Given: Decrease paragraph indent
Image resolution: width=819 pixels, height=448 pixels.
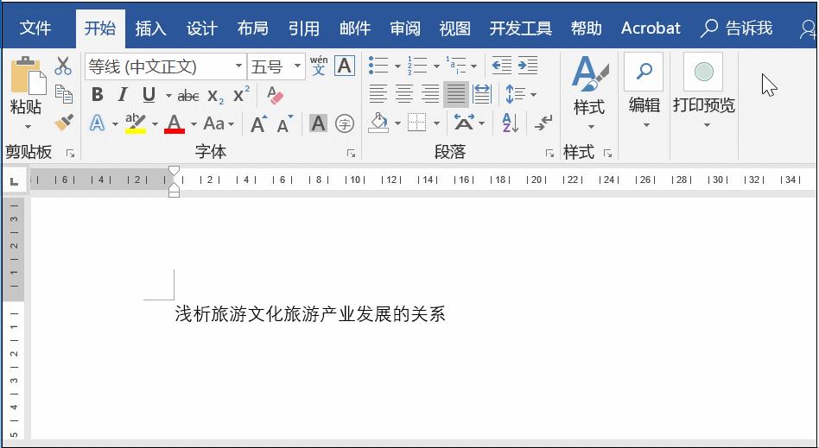Looking at the screenshot, I should (x=501, y=66).
